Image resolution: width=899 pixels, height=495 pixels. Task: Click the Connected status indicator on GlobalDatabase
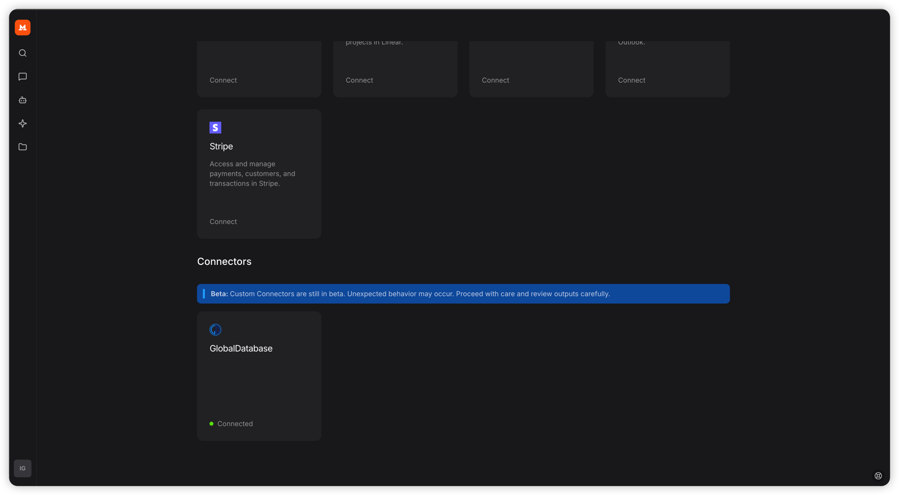[x=231, y=424]
